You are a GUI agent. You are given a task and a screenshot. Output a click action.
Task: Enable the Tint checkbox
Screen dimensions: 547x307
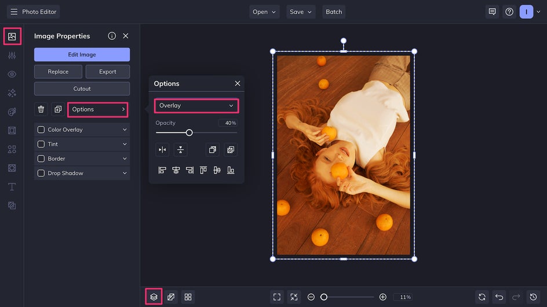coord(41,144)
